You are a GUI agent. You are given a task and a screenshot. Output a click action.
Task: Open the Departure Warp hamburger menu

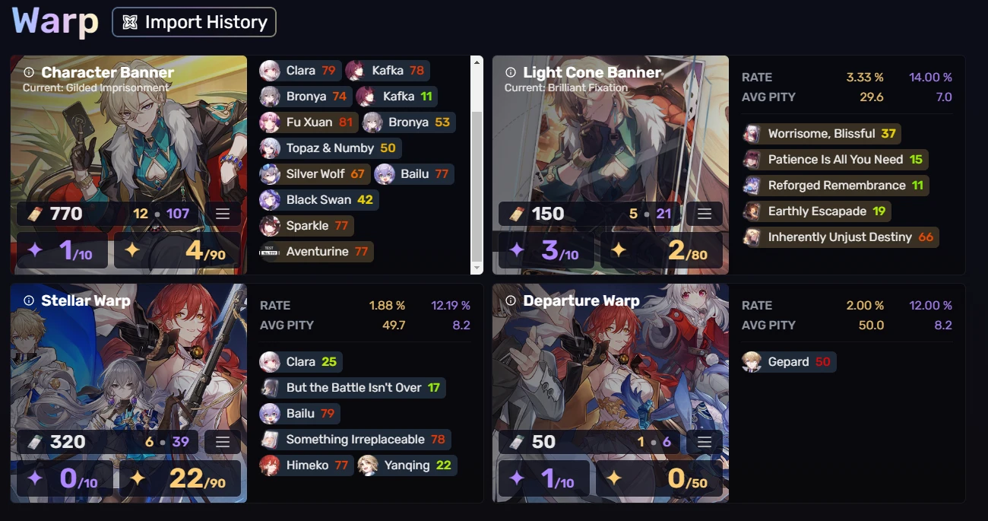pos(705,442)
